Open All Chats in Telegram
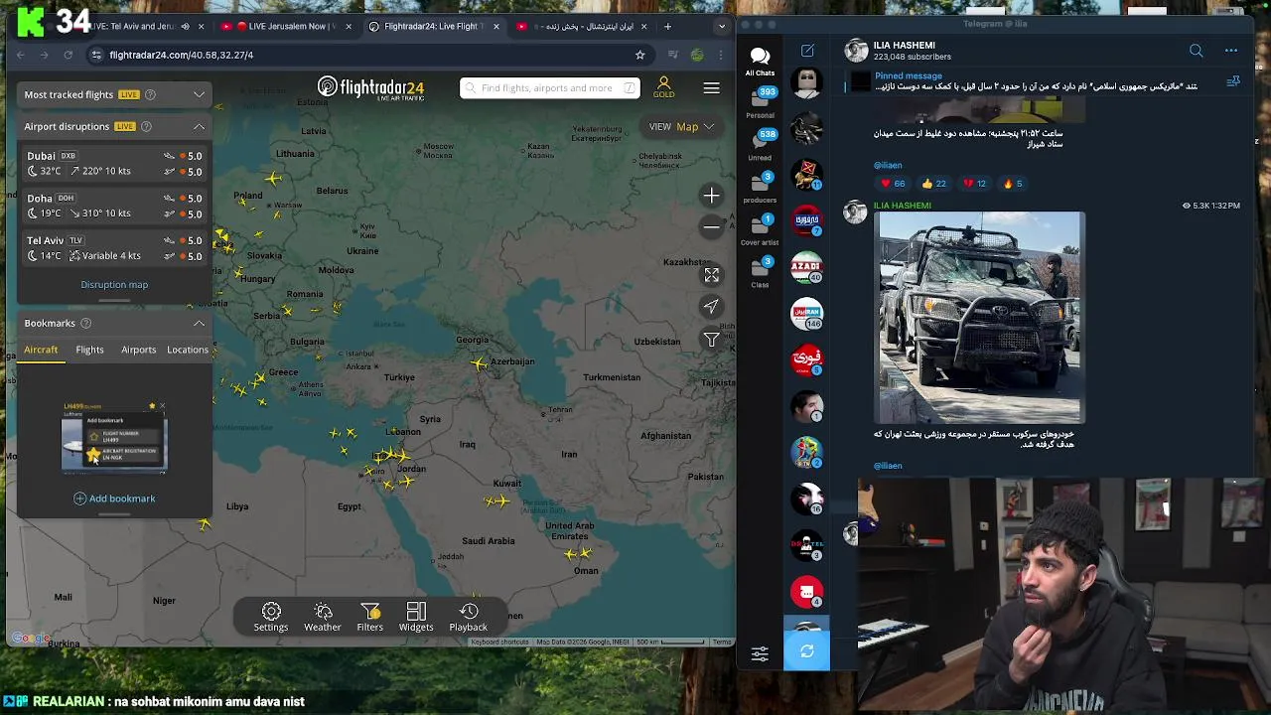This screenshot has height=715, width=1271. [760, 62]
